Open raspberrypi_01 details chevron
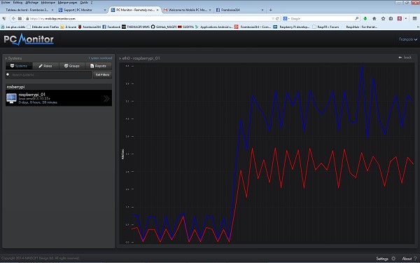Screen dimensions: 420x263 106,98
